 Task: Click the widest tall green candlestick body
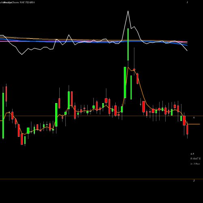point(125,82)
